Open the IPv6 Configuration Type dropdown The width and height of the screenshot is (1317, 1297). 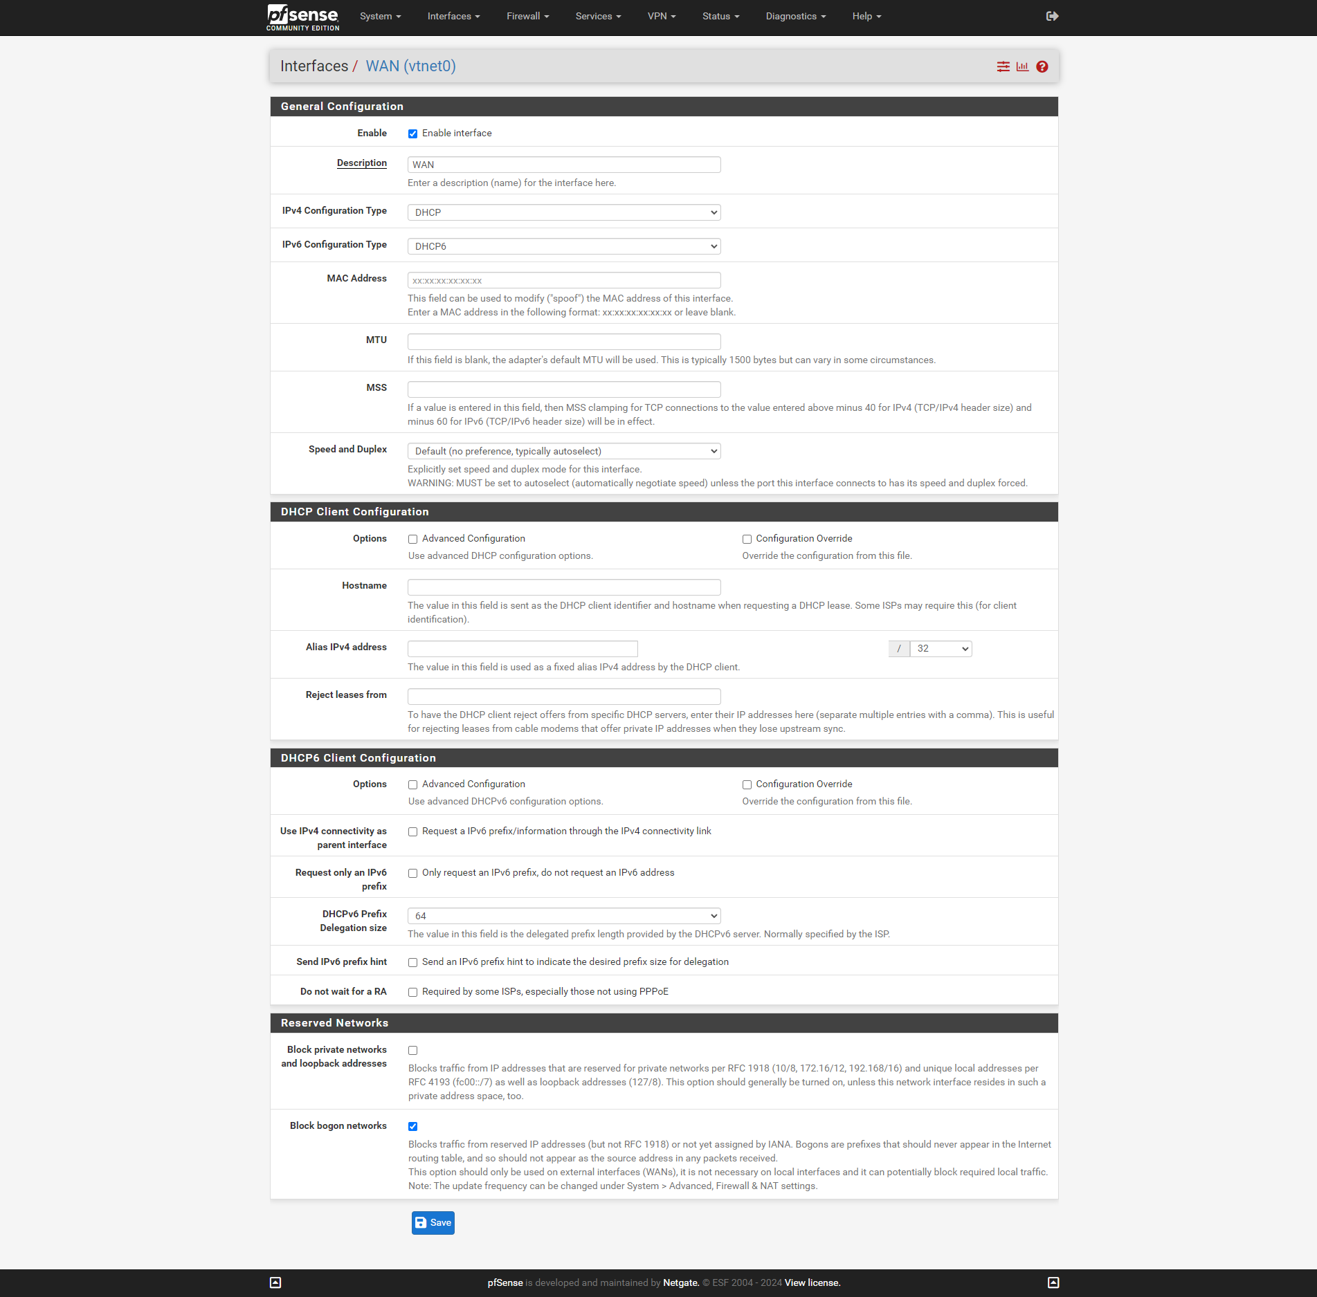(563, 246)
